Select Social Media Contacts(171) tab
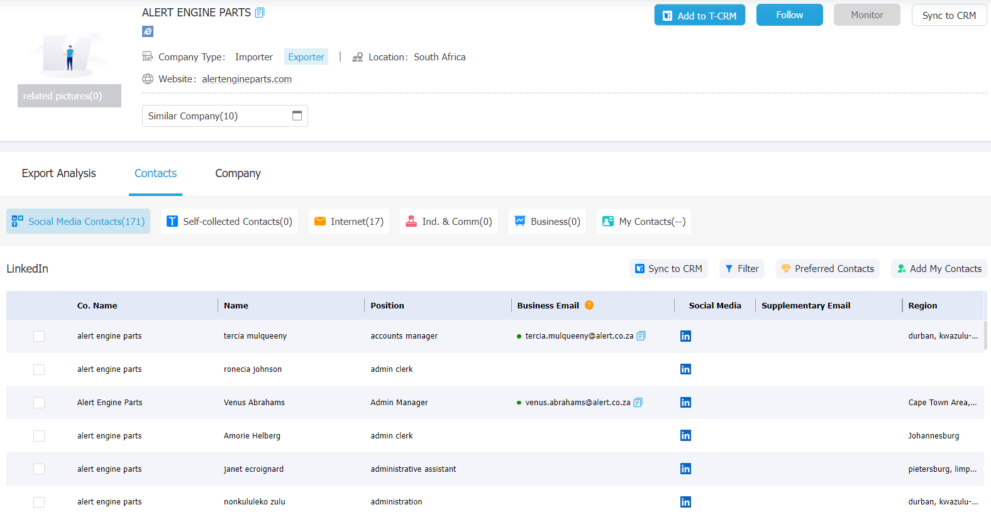This screenshot has width=991, height=517. (x=79, y=221)
